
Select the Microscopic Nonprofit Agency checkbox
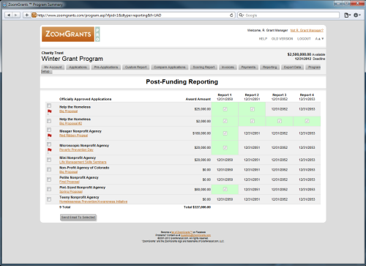(x=49, y=144)
